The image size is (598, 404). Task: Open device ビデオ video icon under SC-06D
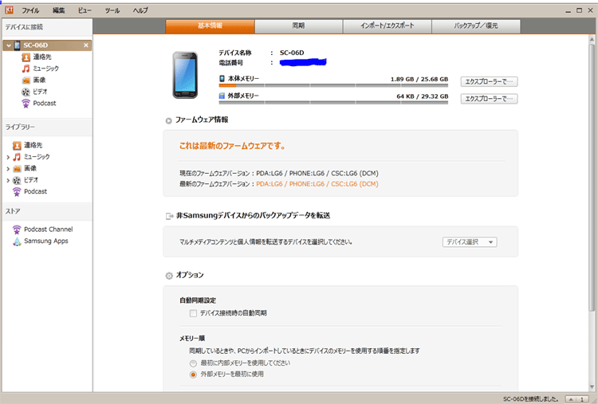click(x=26, y=92)
